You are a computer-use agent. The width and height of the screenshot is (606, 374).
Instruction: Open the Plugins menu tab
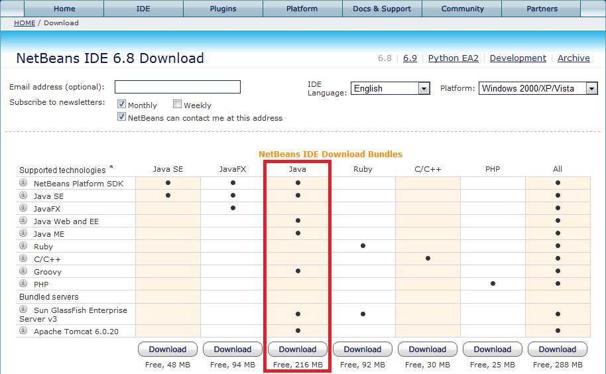click(223, 9)
